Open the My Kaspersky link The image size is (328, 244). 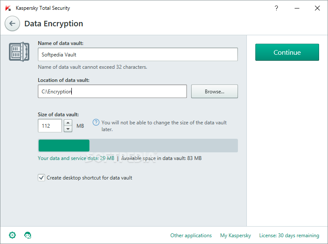point(235,236)
